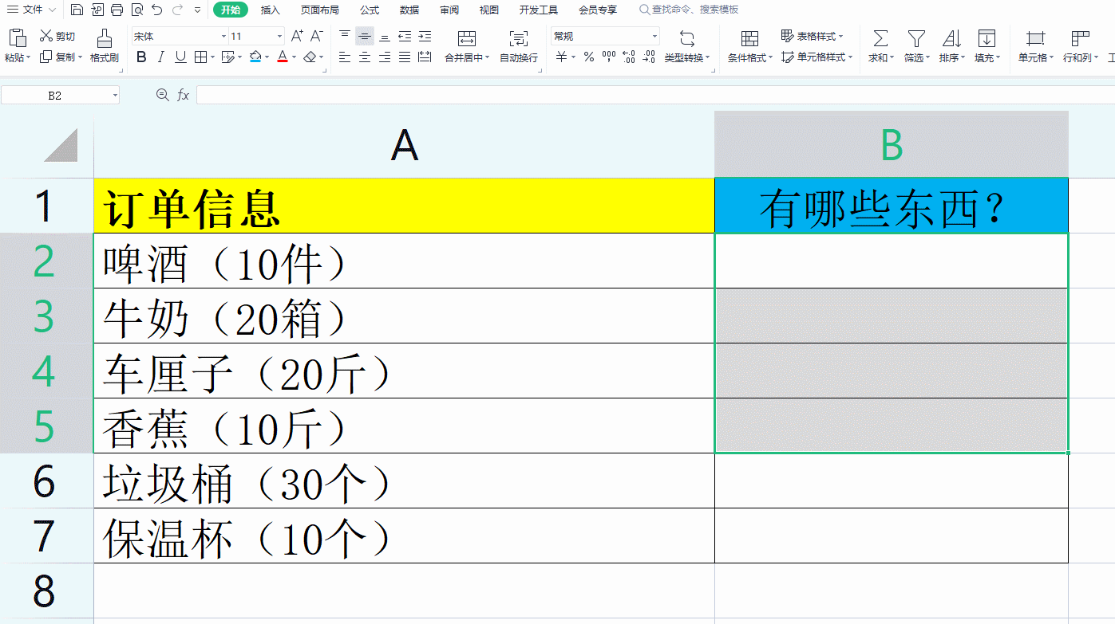Viewport: 1115px width, 624px height.
Task: Switch to the Insert (插入) tab
Action: [271, 10]
